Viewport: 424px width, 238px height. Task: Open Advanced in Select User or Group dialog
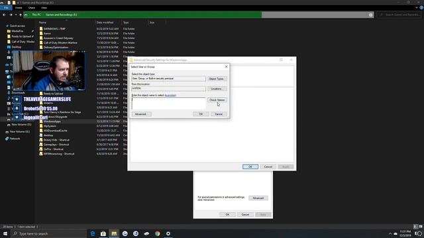point(141,114)
